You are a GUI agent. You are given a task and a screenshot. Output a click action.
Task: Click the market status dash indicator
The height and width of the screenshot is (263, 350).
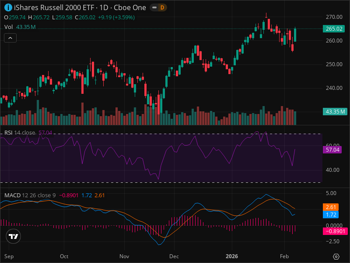(x=154, y=7)
